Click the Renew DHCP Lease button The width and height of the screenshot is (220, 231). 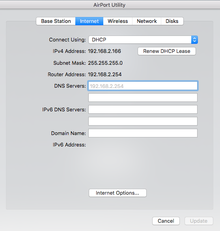point(167,51)
